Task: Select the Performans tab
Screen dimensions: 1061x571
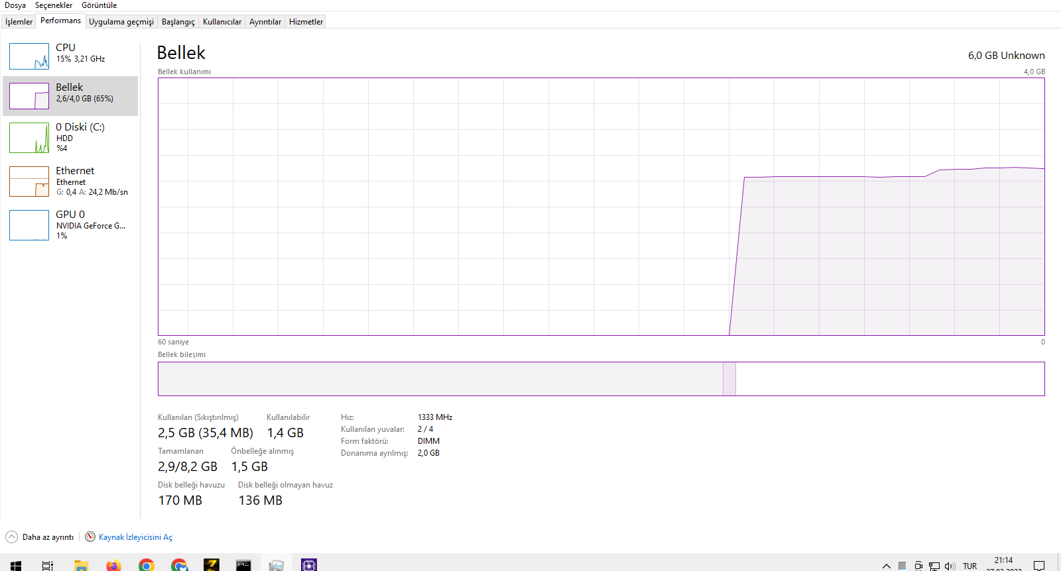Action: pos(60,21)
